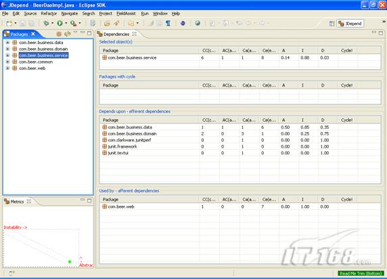Select junit.framework row in efferent table
Image resolution: width=387 pixels, height=279 pixels.
tap(240, 146)
